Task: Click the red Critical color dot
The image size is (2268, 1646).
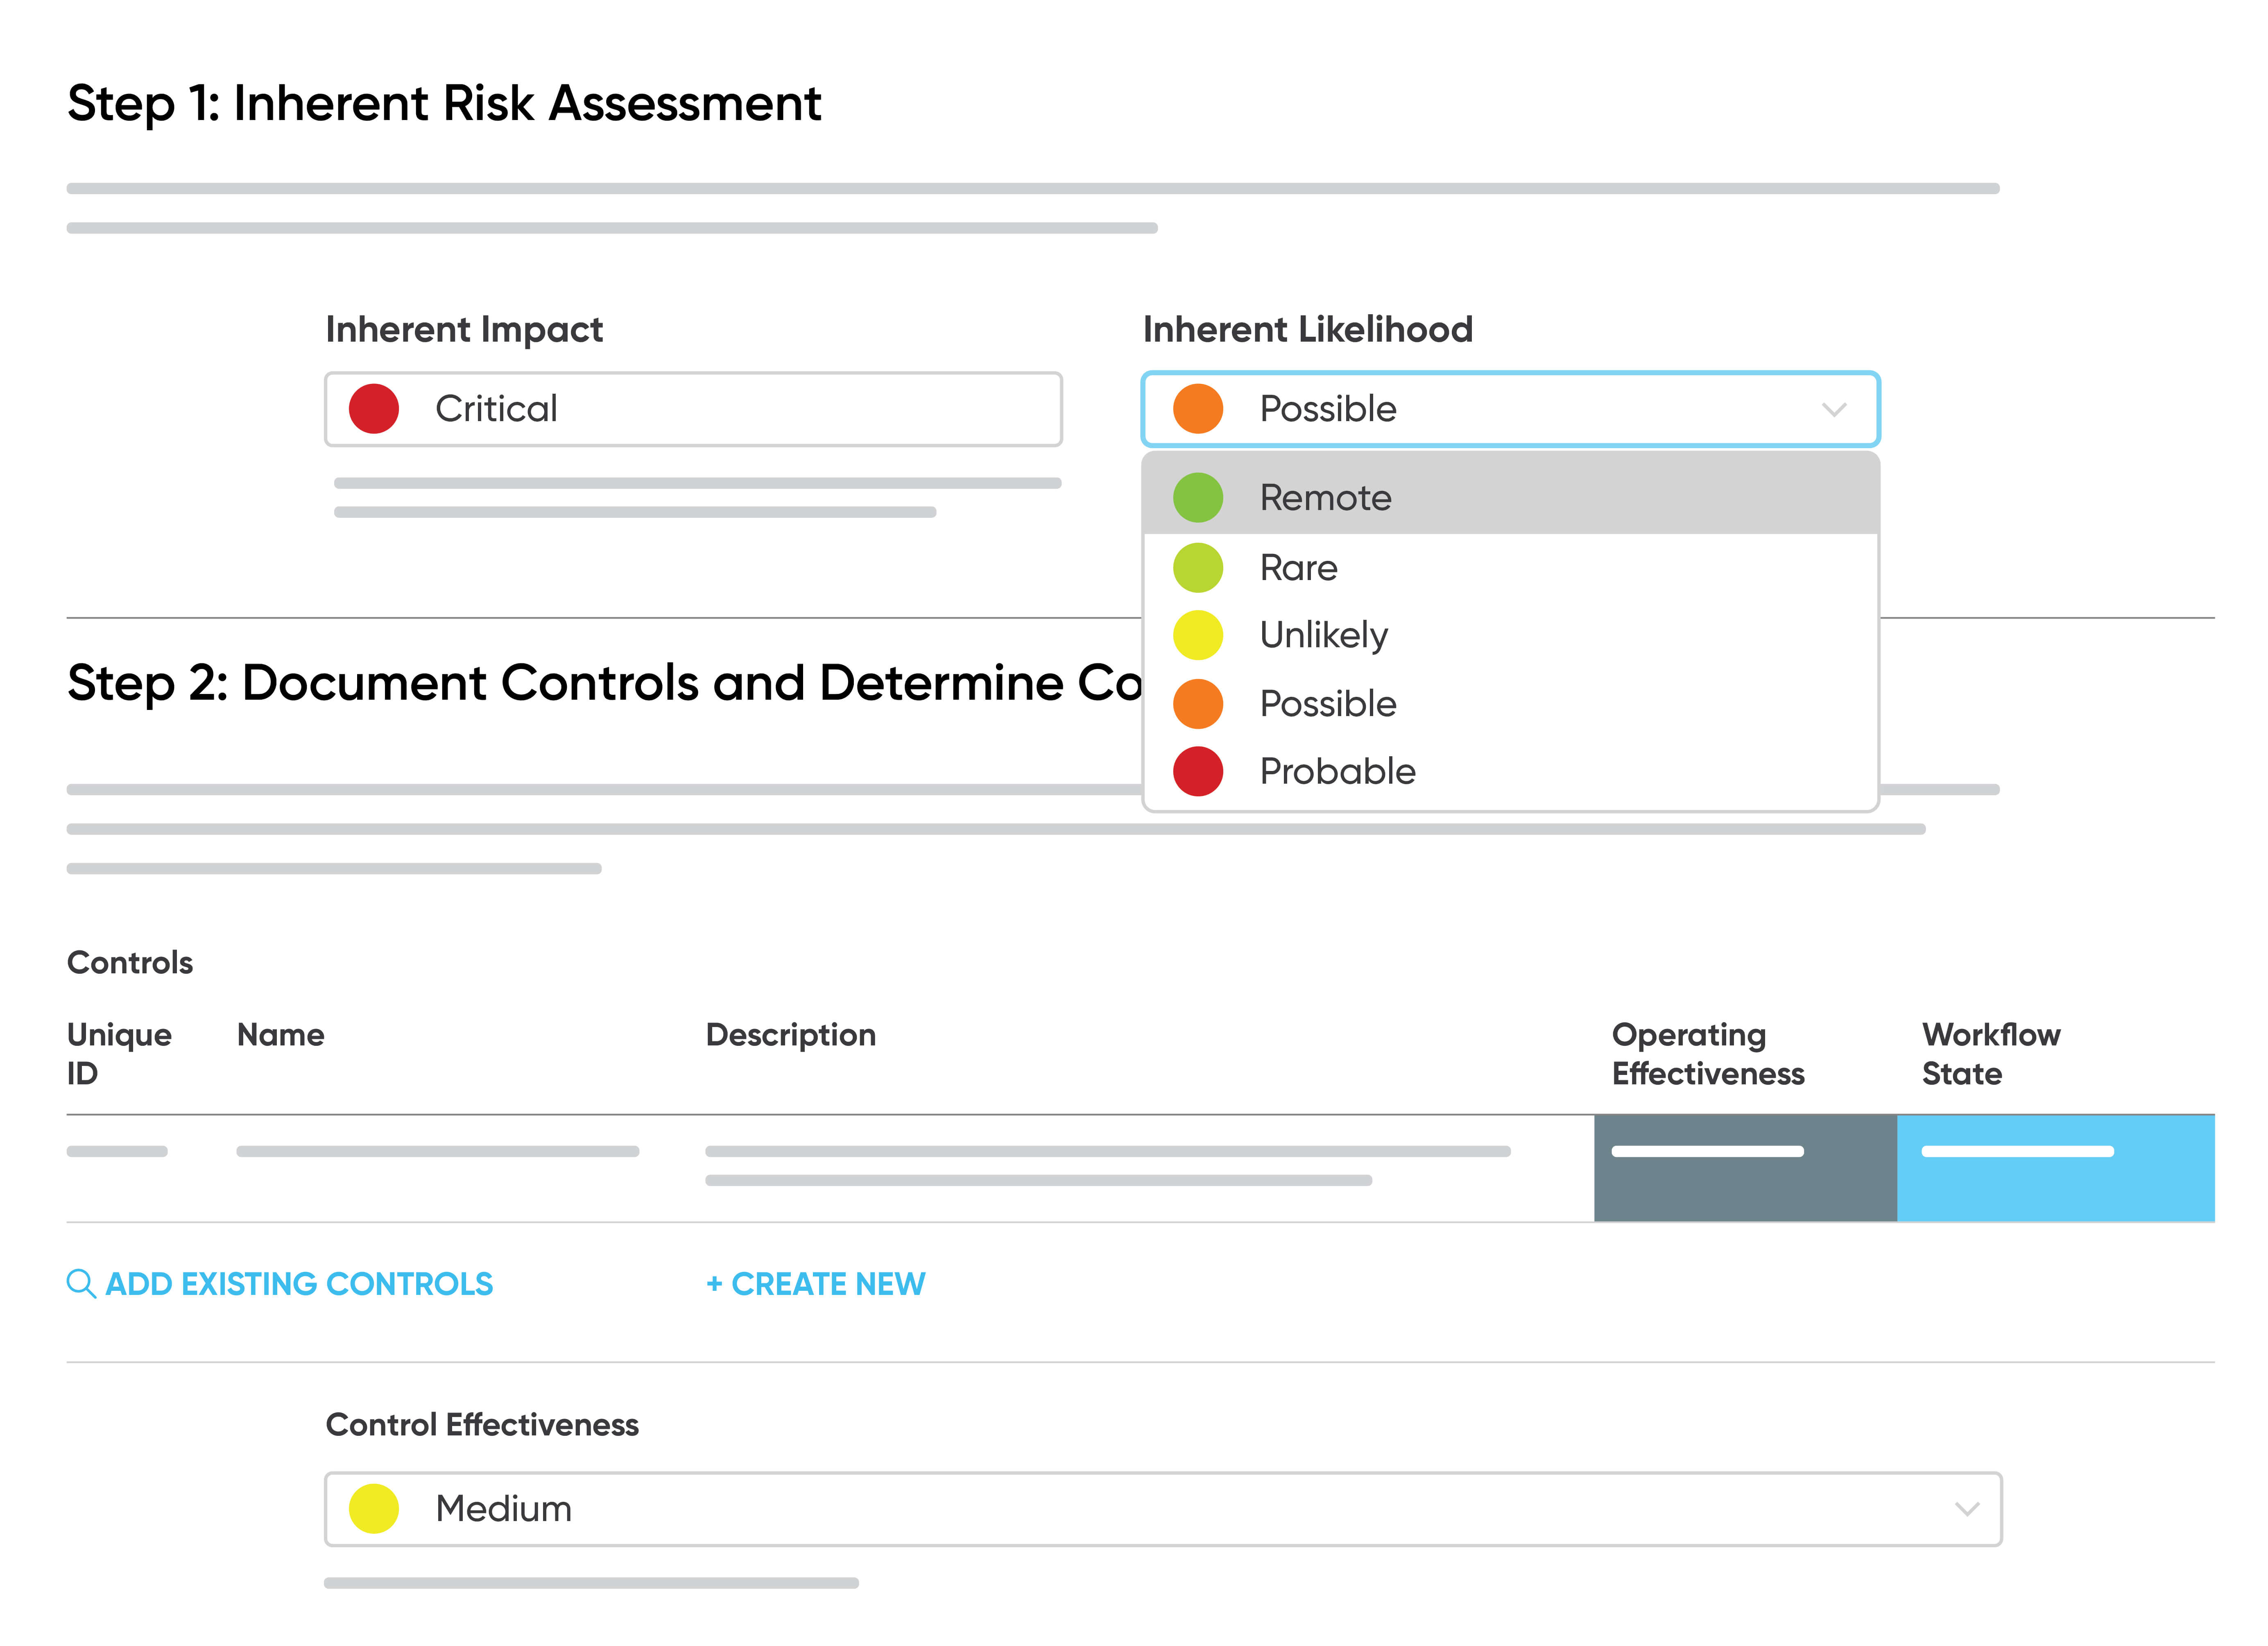Action: 374,409
